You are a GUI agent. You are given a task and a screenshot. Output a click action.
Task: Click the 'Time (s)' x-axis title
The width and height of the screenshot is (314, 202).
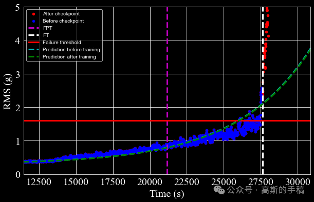[x=167, y=194]
